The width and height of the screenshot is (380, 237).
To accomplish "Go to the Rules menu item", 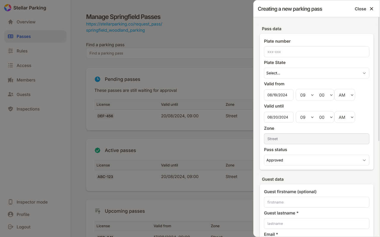I will click(35, 51).
